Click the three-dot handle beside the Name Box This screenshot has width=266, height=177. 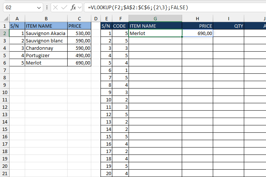pyautogui.click(x=47, y=7)
